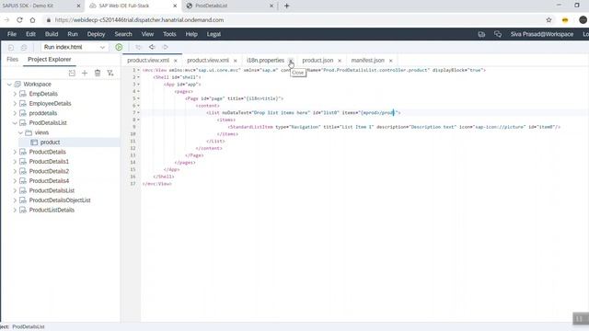Click the add new item plus icon

coord(85,73)
